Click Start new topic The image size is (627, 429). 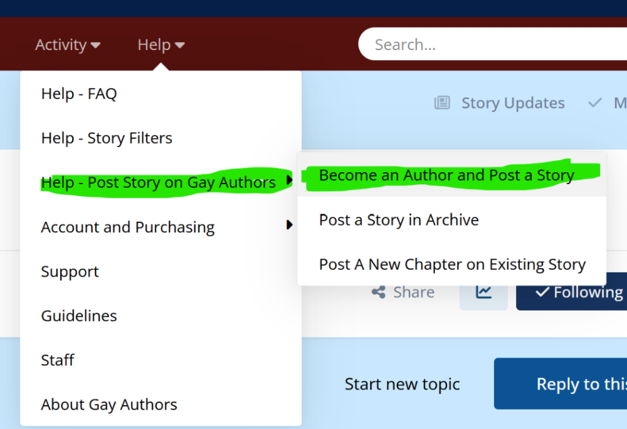(402, 384)
